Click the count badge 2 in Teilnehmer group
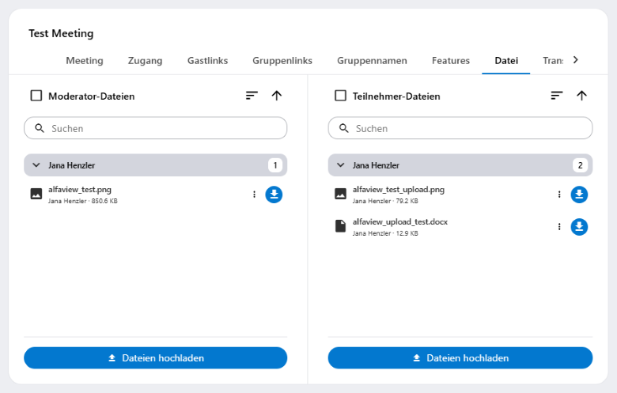This screenshot has width=617, height=393. point(581,165)
